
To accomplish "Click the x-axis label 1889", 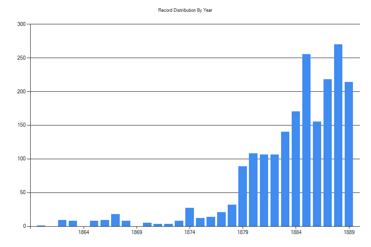I will tap(349, 232).
